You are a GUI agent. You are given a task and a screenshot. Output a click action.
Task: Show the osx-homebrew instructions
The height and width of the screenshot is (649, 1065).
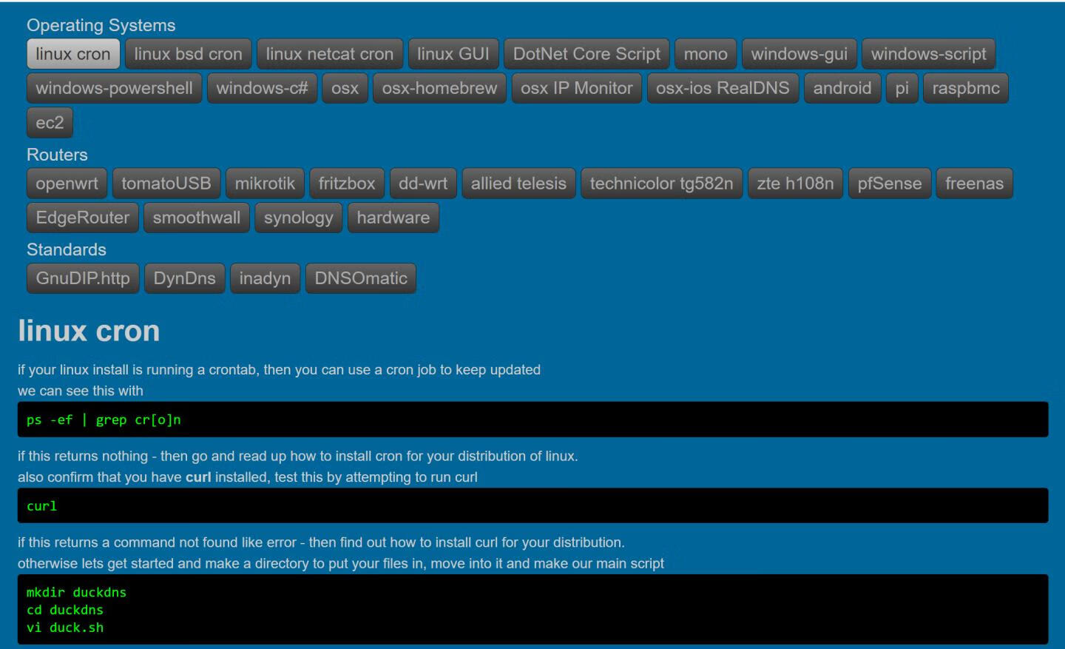click(439, 88)
